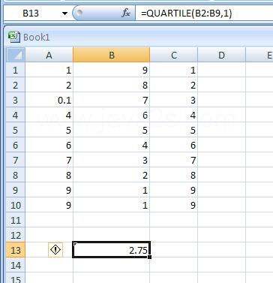The width and height of the screenshot is (273, 283).
Task: Select row 14 header
Action: [16, 265]
